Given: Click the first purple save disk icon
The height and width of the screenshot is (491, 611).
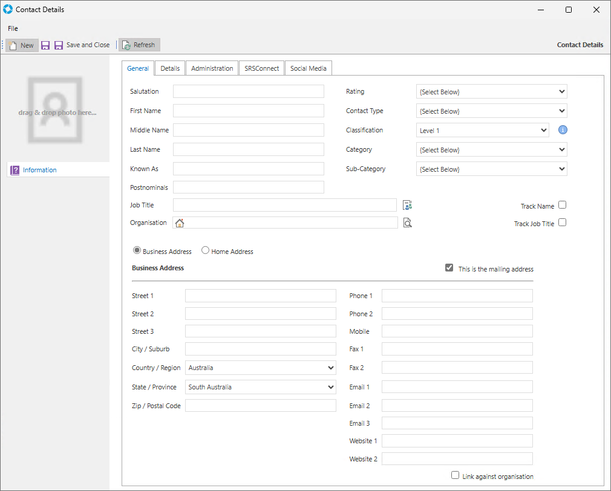Looking at the screenshot, I should click(x=45, y=45).
